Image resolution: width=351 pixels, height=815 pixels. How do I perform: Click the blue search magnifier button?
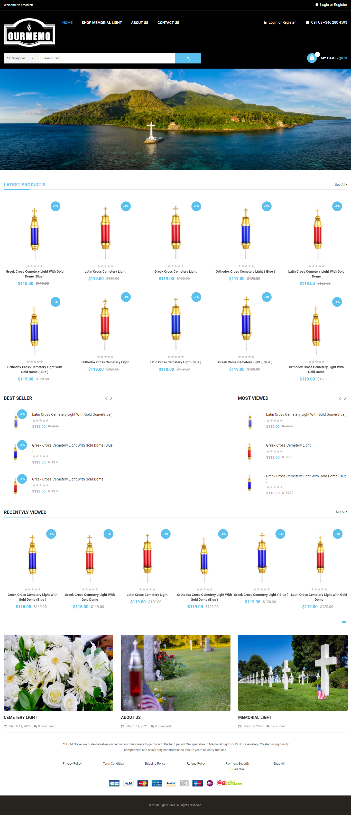click(188, 58)
